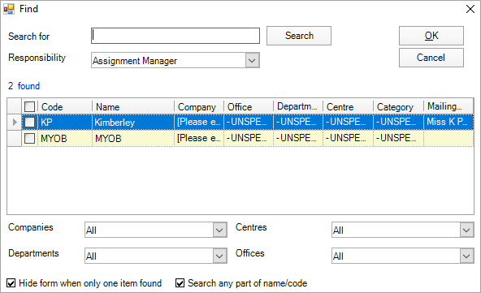Click the row selector arrow beside KP
Screen dimensions: 481x293
[15, 123]
